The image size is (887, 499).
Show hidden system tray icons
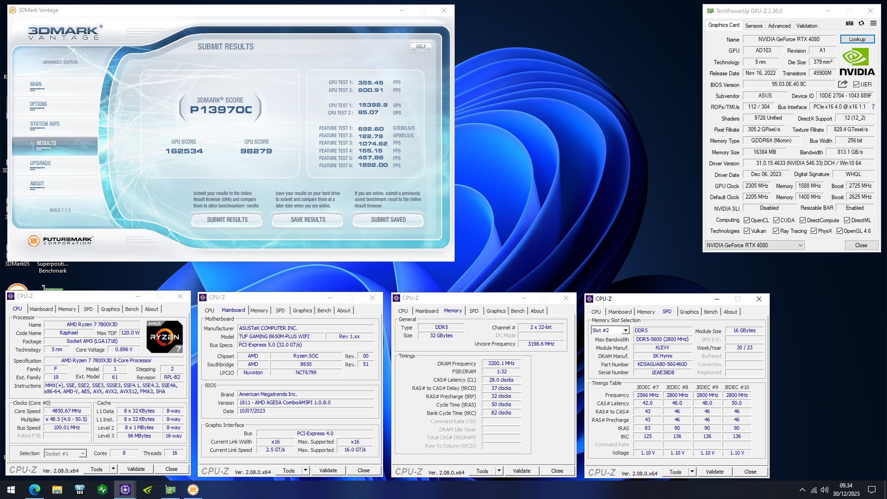coord(802,490)
